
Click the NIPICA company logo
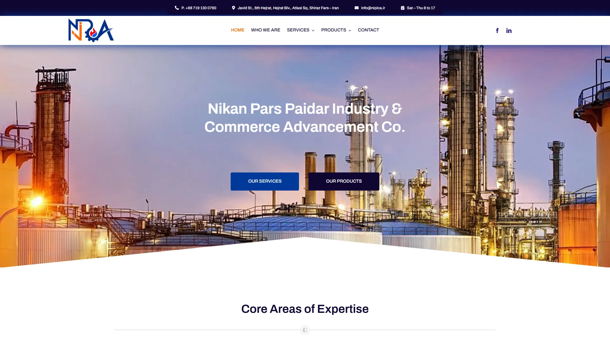91,30
